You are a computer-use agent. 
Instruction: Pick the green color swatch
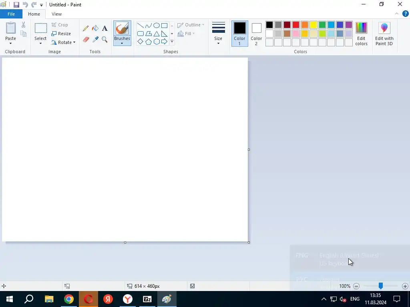coord(322,25)
